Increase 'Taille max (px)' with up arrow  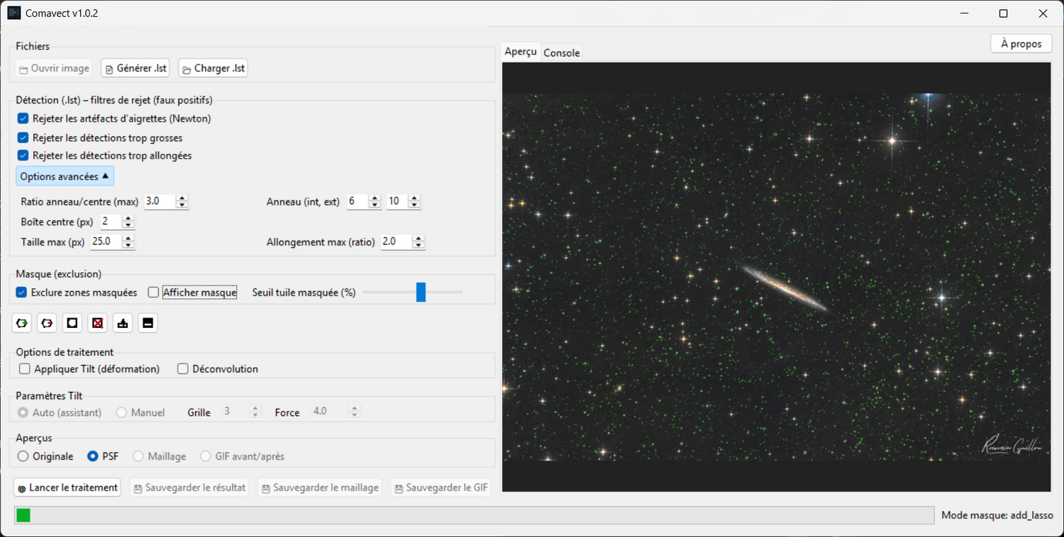tap(128, 238)
